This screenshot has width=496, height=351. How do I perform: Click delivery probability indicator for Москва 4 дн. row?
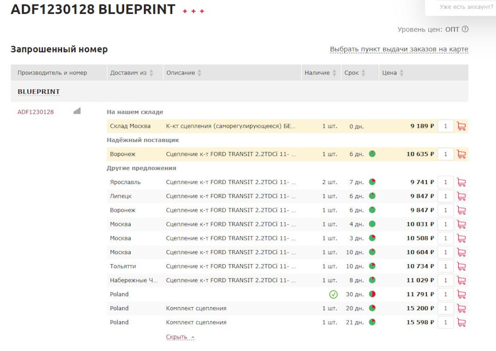point(373,224)
